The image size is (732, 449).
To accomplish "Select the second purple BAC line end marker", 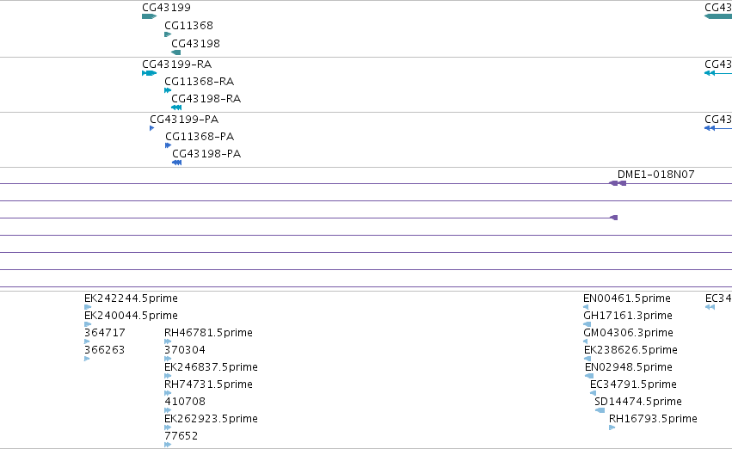I will tap(614, 218).
